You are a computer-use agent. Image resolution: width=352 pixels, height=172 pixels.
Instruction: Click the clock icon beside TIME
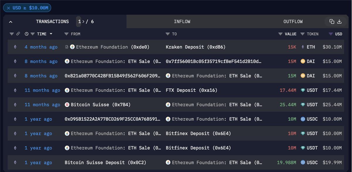[x=27, y=34]
